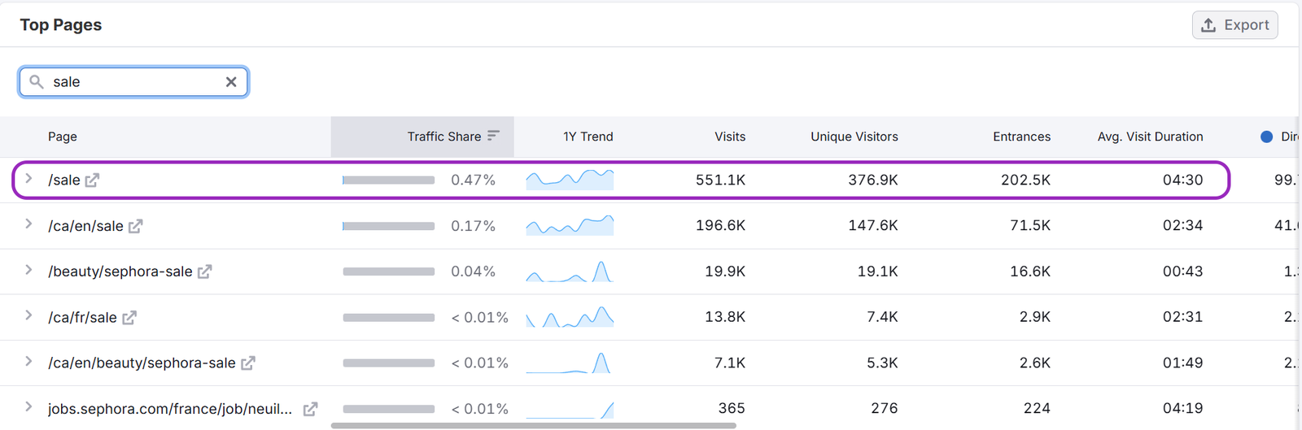This screenshot has height=430, width=1302.
Task: Click the Traffic Share sort icon
Action: (493, 136)
